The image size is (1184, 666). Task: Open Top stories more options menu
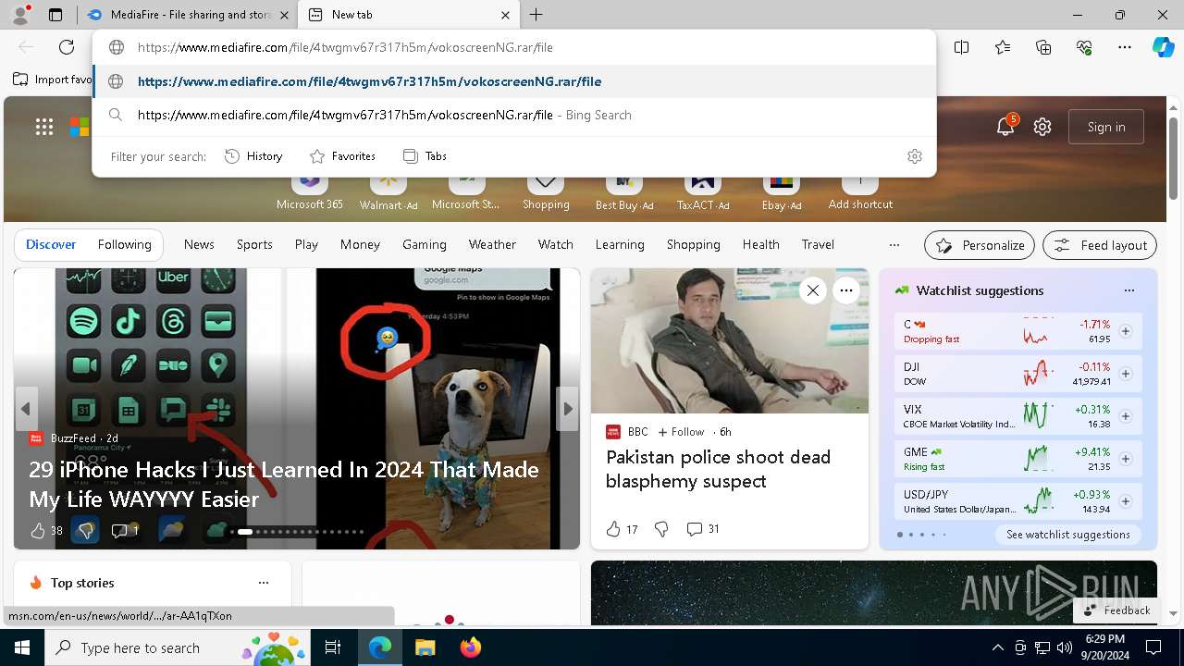(264, 583)
